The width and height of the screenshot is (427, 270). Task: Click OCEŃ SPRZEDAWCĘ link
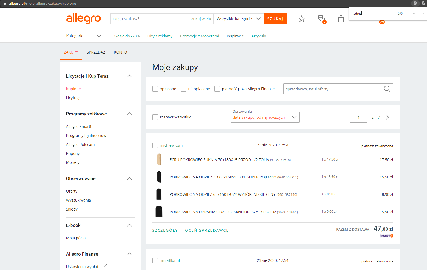[x=207, y=230]
